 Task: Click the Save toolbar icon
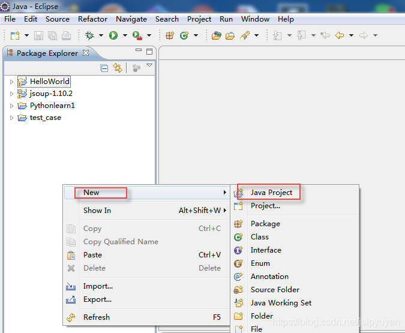[x=38, y=35]
